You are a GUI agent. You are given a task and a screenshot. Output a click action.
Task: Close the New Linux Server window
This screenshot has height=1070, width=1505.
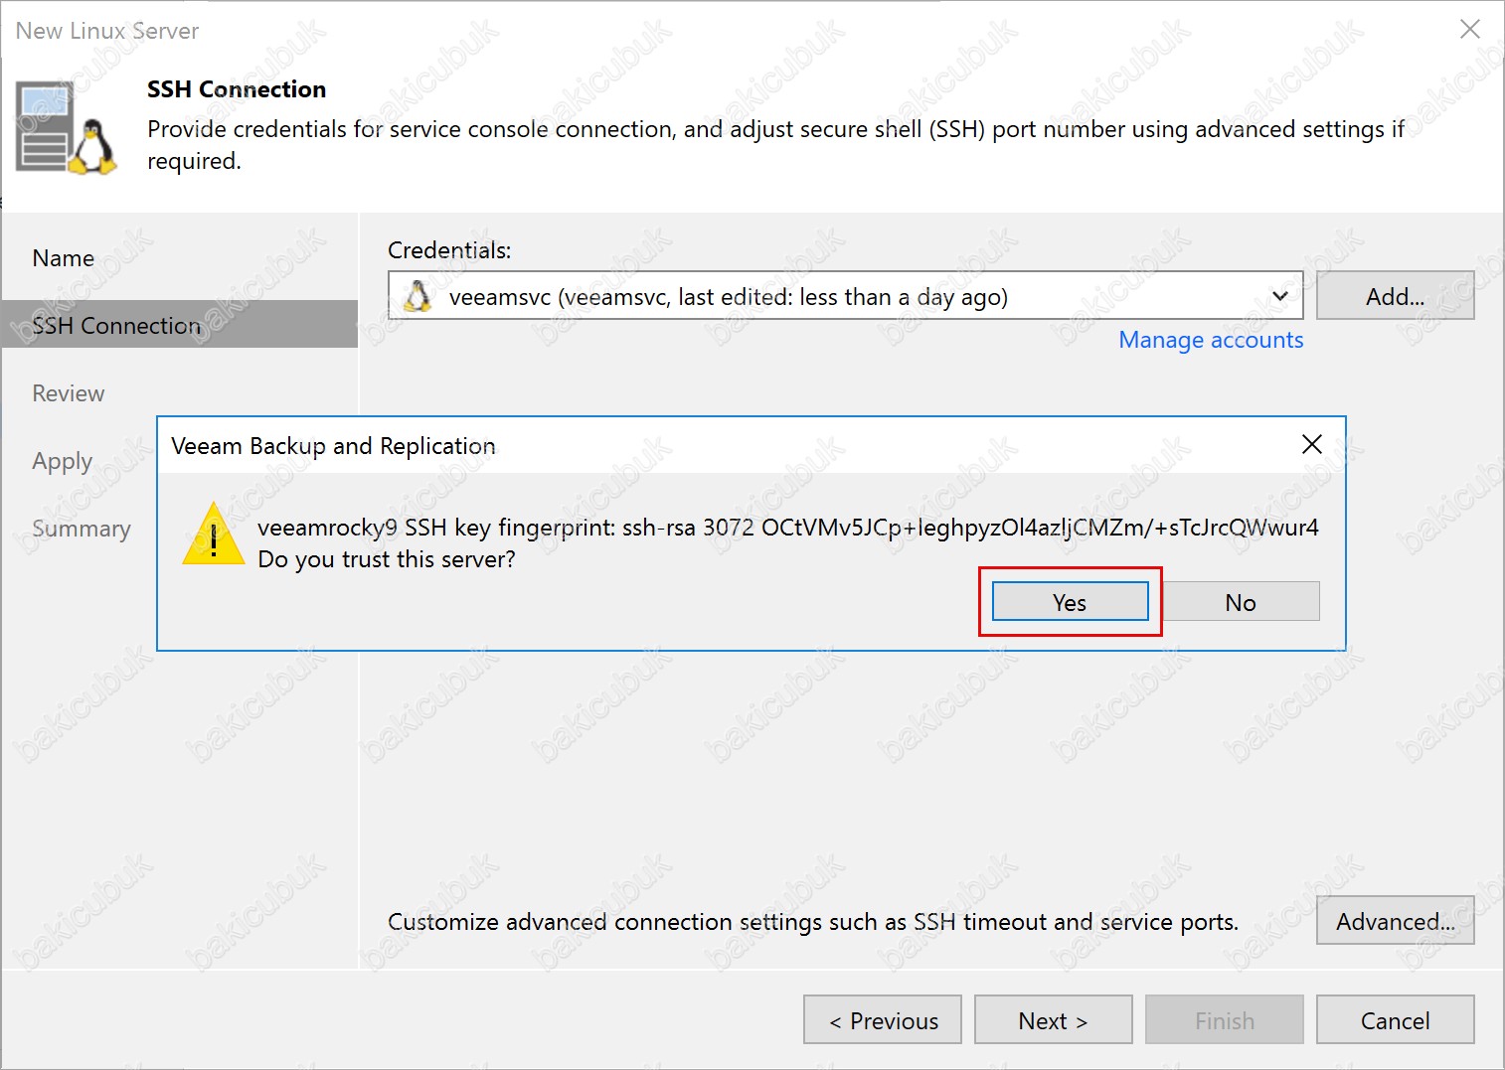point(1470,29)
